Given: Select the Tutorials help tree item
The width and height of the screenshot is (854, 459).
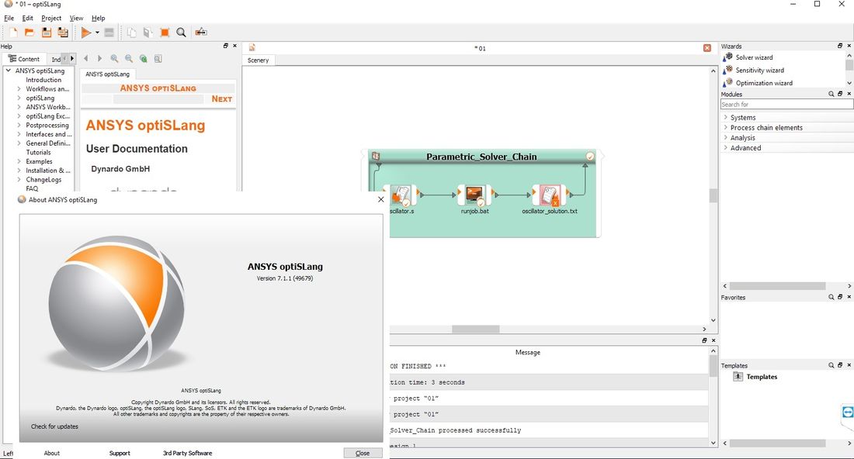Looking at the screenshot, I should 38,152.
